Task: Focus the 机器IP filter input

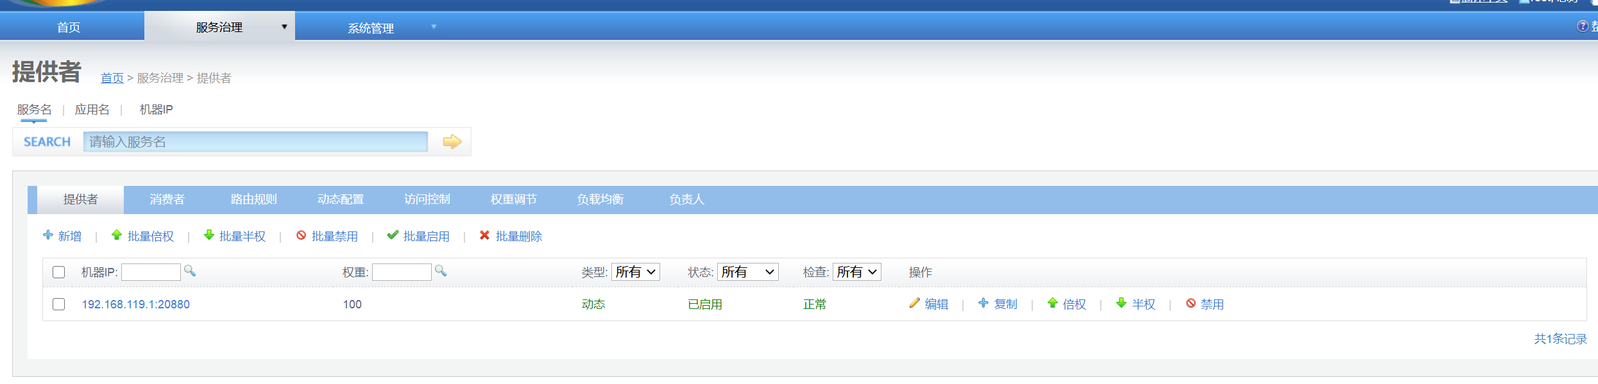Action: pos(151,272)
